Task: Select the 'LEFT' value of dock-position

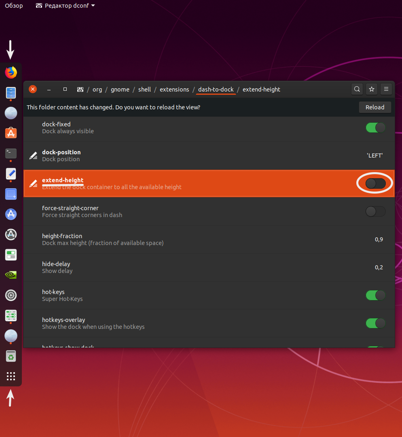Action: pyautogui.click(x=374, y=156)
